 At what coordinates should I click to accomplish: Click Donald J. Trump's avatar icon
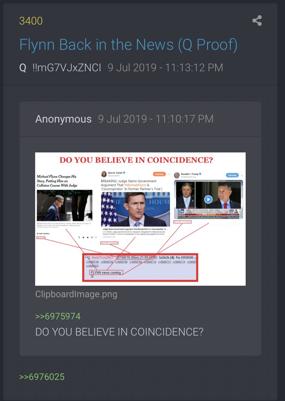[x=177, y=175]
